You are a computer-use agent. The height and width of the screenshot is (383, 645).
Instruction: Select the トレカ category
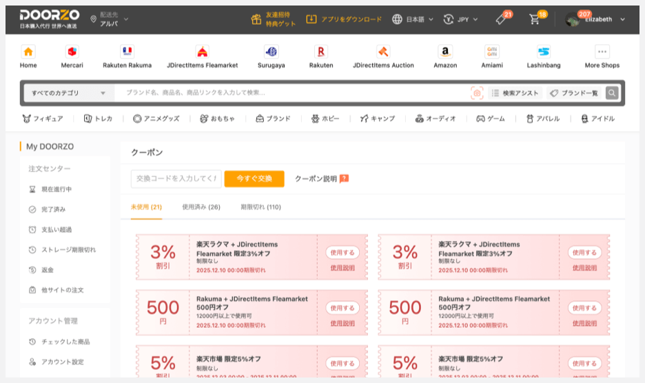tap(98, 118)
